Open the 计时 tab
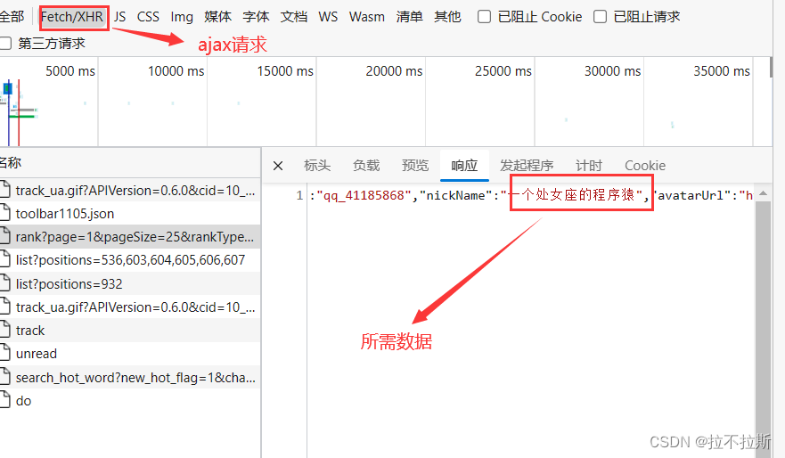Image resolution: width=785 pixels, height=458 pixels. (588, 166)
